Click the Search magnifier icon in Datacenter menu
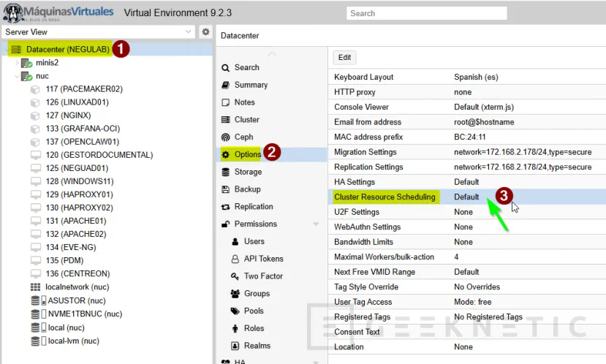The width and height of the screenshot is (606, 364). 225,68
